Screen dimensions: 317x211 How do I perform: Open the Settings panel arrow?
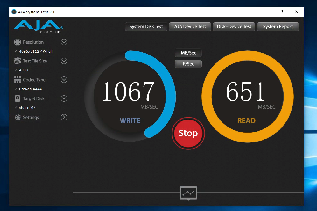64,117
